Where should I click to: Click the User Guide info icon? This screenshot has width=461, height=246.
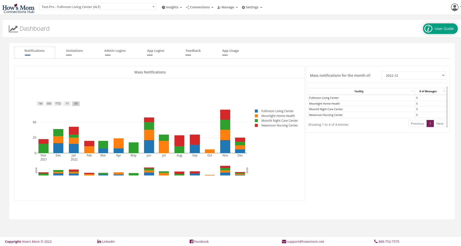(428, 29)
